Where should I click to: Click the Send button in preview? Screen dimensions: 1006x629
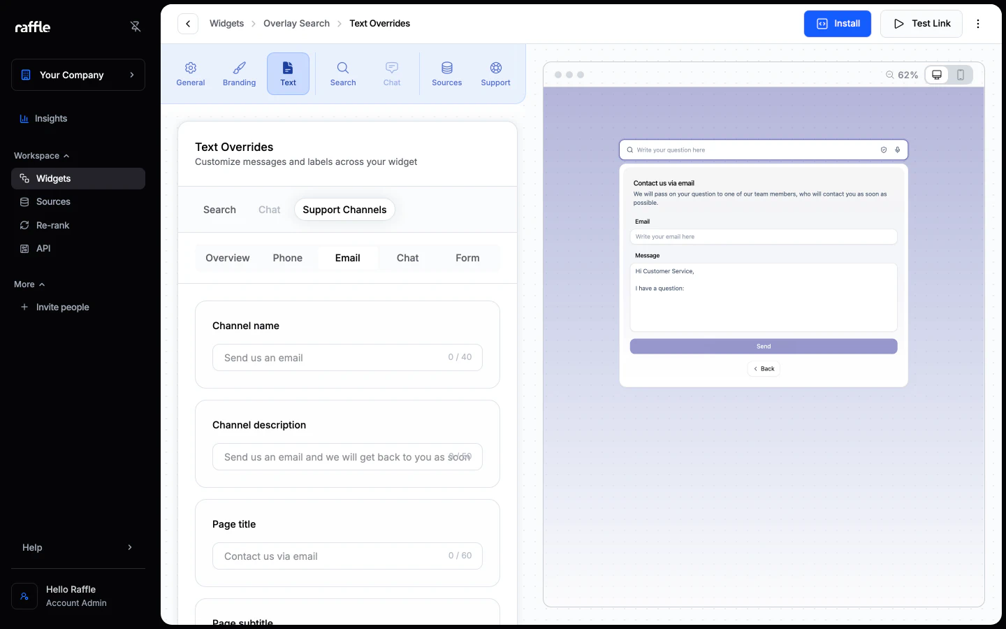click(764, 347)
